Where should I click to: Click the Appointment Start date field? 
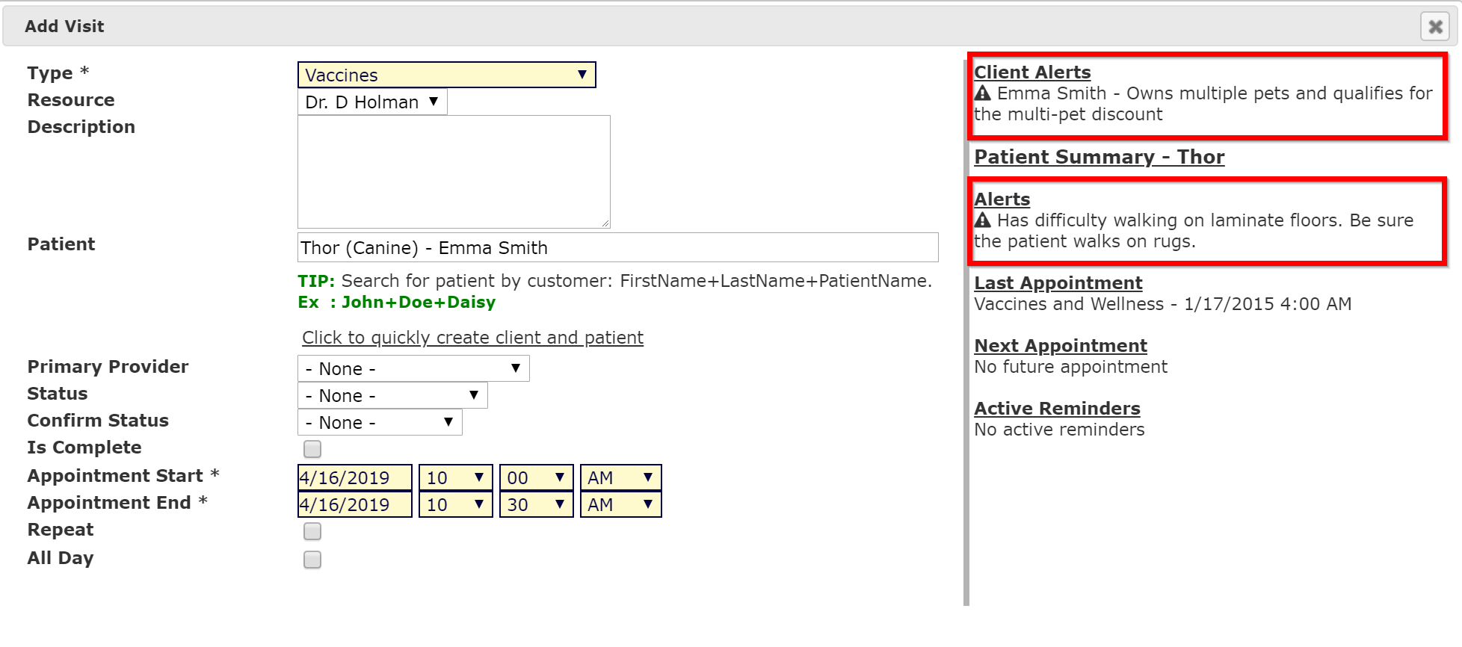click(354, 477)
